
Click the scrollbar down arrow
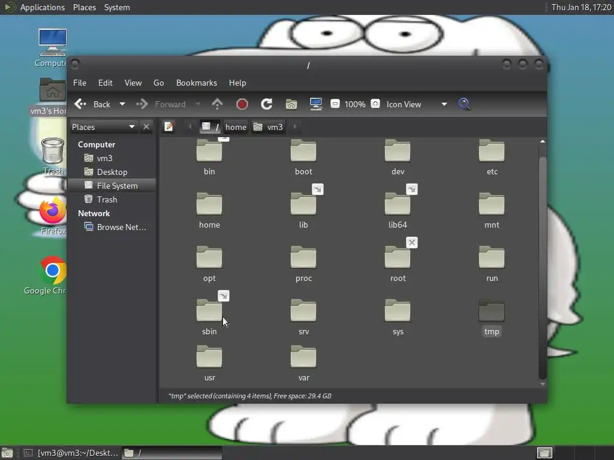click(x=542, y=384)
